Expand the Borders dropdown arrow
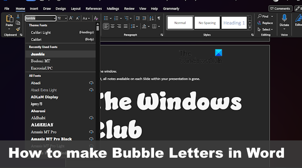Image resolution: width=302 pixels, height=168 pixels. pos(159,26)
